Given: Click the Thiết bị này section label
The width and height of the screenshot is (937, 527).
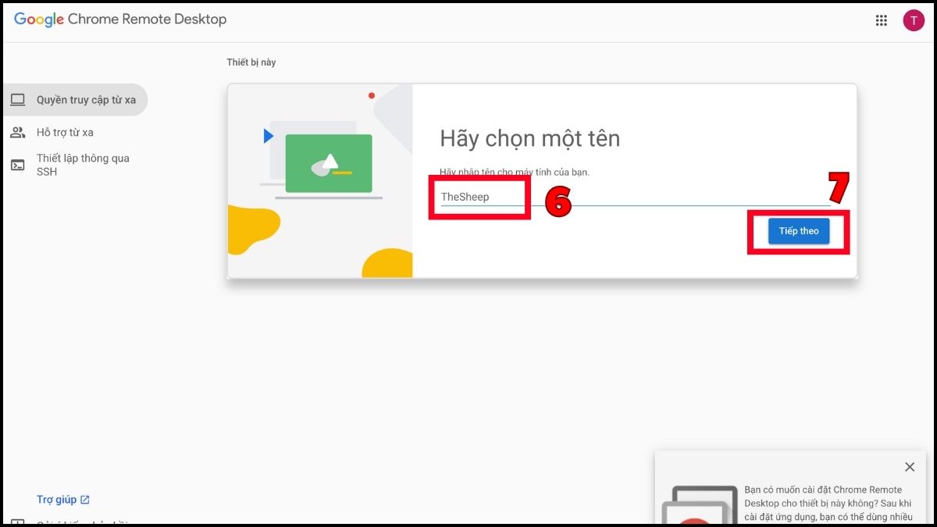Looking at the screenshot, I should (251, 62).
